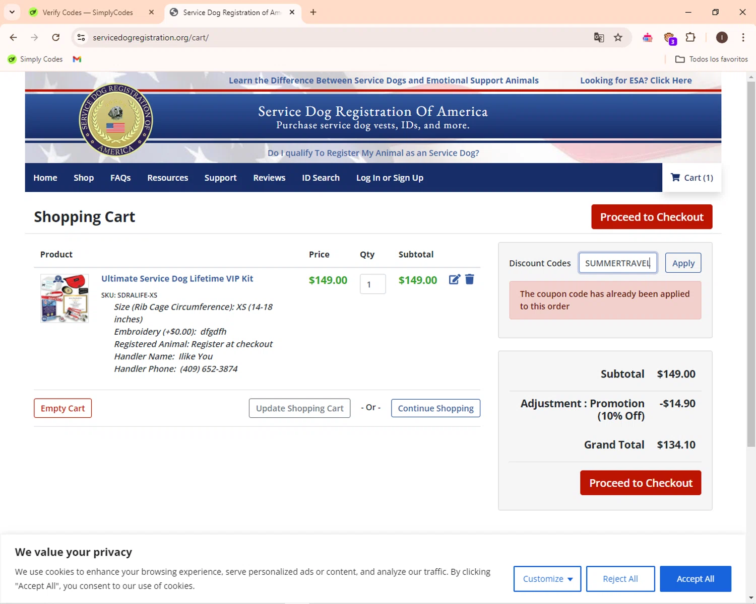Open the Cart (1) icon in nav bar
Screen dimensions: 756x604
coord(691,178)
